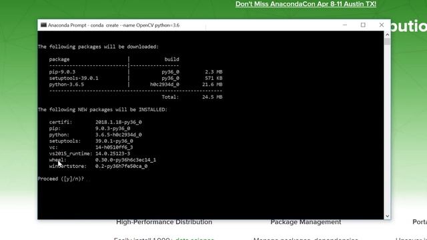Click the 'build' column header
This screenshot has width=427, height=240.
tap(171, 59)
